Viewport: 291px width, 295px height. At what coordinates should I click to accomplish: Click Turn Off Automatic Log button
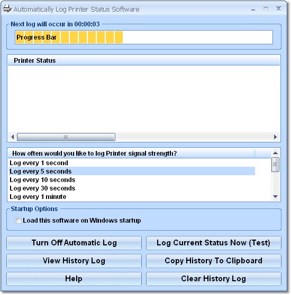coord(74,243)
